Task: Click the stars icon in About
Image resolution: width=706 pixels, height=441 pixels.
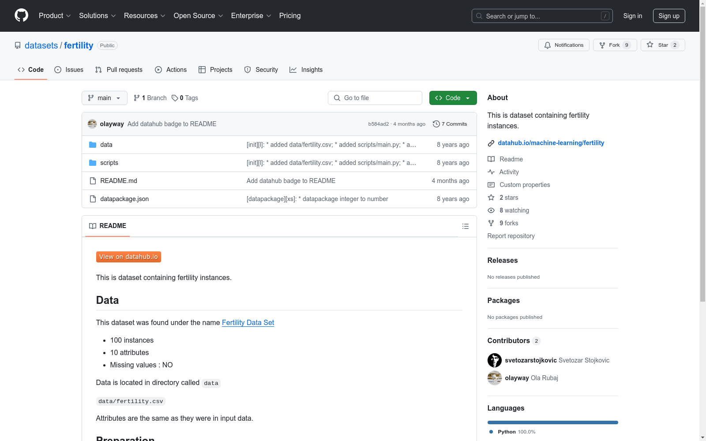Action: 491,198
